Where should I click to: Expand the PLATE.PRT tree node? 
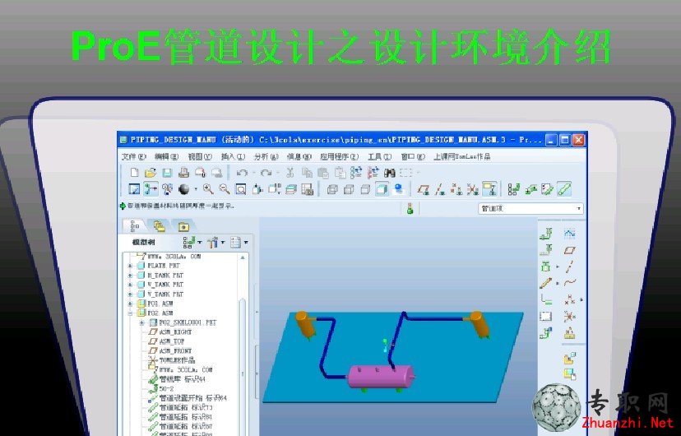[x=130, y=266]
